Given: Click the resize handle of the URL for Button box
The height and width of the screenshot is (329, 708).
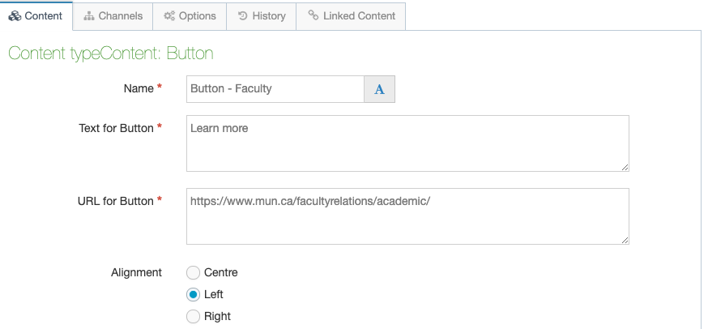Looking at the screenshot, I should (x=625, y=240).
